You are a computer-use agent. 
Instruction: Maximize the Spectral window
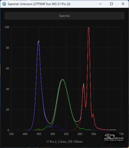click(112, 4)
